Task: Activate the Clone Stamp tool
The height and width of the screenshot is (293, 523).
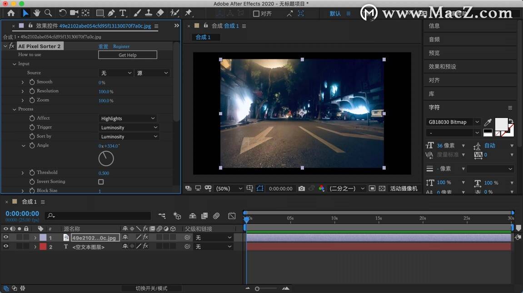Action: (149, 13)
